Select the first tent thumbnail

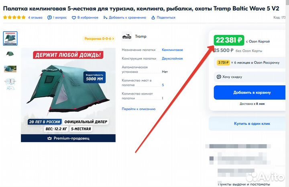(10, 38)
